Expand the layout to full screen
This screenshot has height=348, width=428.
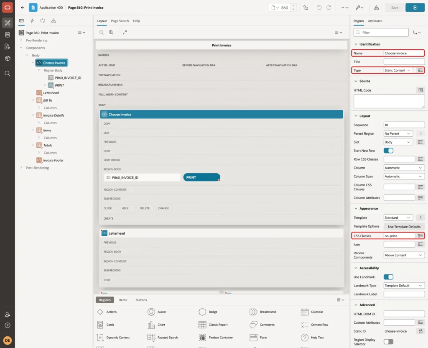pyautogui.click(x=125, y=32)
